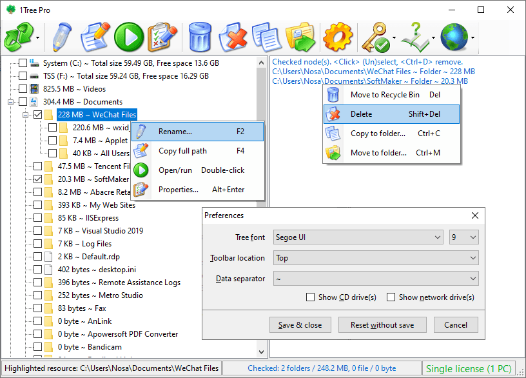Click the blue recycle bin toolbar icon
The width and height of the screenshot is (526, 378).
tap(199, 37)
